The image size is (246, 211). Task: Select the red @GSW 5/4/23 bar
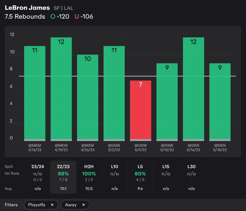click(141, 111)
